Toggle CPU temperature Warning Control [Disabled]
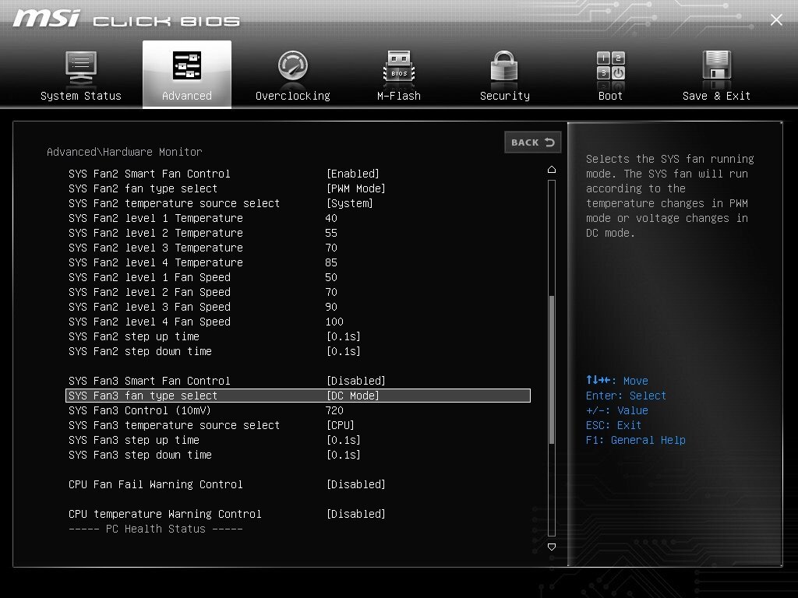Viewport: 798px width, 598px height. click(x=355, y=514)
